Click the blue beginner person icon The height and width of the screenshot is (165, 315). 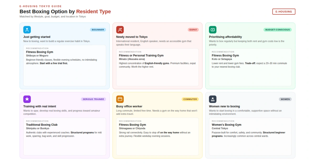click(x=27, y=30)
